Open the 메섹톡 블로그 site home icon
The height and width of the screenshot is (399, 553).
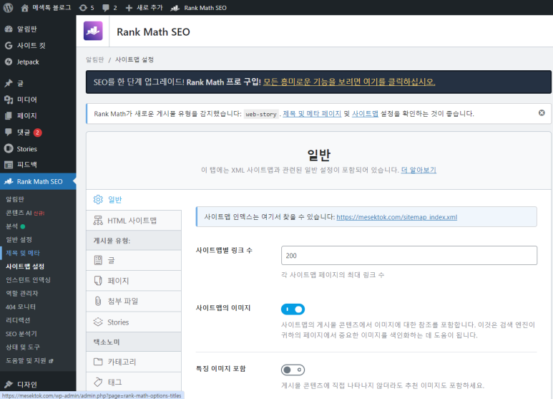pyautogui.click(x=25, y=8)
